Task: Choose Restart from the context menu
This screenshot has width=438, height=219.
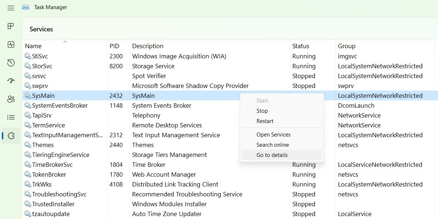Action: (x=266, y=121)
